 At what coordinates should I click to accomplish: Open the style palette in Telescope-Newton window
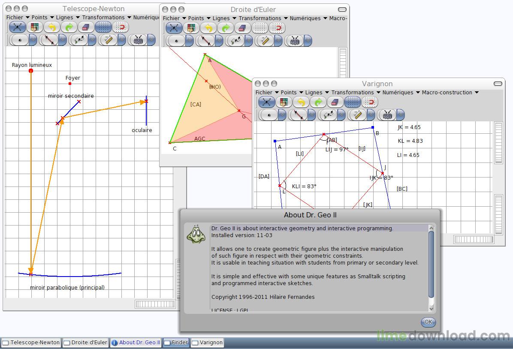tap(35, 27)
